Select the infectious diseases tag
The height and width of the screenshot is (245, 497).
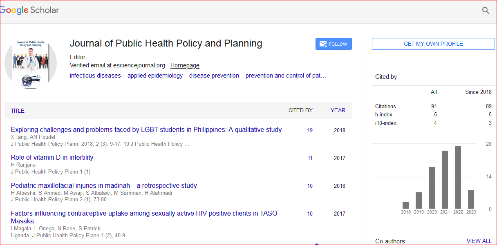[x=95, y=76]
